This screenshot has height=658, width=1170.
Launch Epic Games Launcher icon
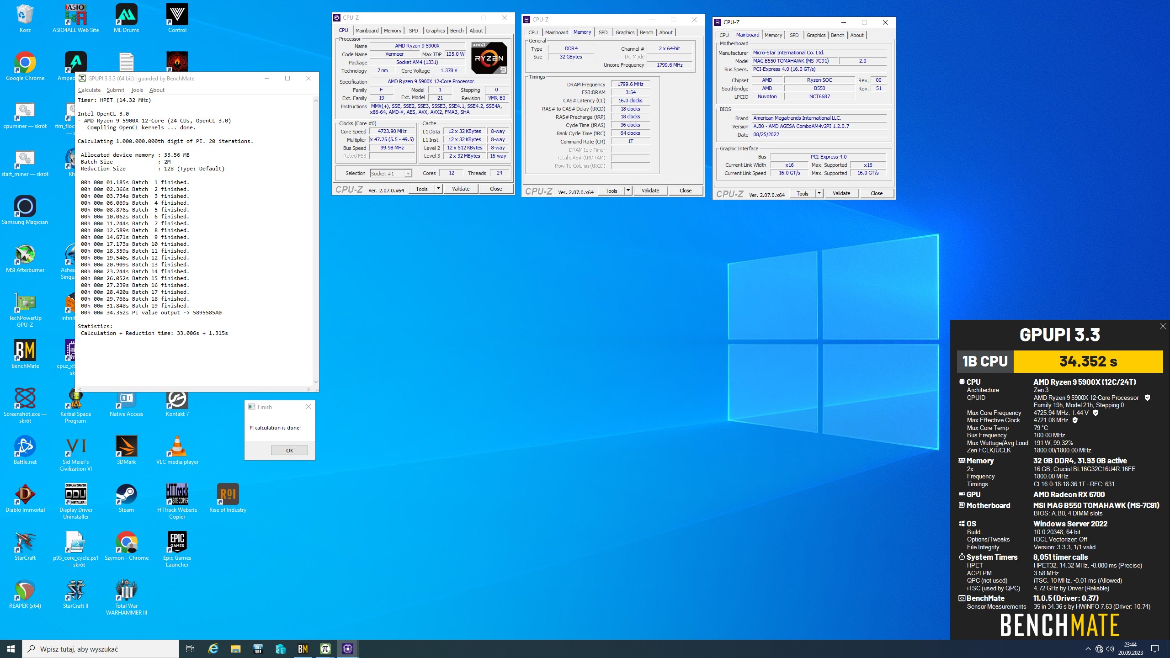point(177,549)
